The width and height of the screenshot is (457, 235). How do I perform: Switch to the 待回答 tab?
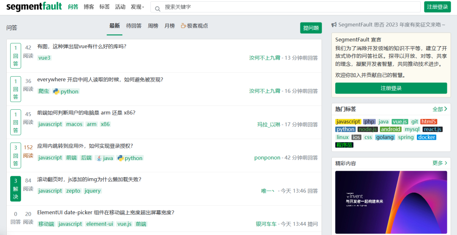(x=134, y=26)
